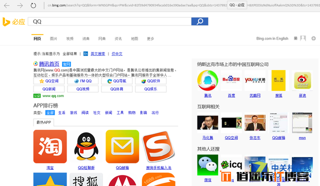Click inside the QQ search box
The height and width of the screenshot is (186, 320).
coord(109,21)
